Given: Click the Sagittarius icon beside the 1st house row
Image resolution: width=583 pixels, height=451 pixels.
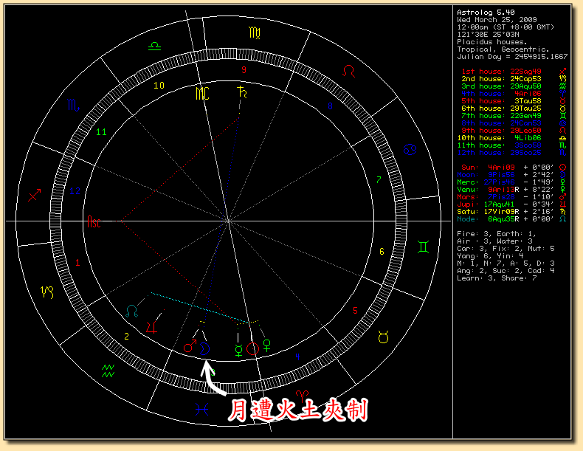Looking at the screenshot, I should pyautogui.click(x=563, y=71).
